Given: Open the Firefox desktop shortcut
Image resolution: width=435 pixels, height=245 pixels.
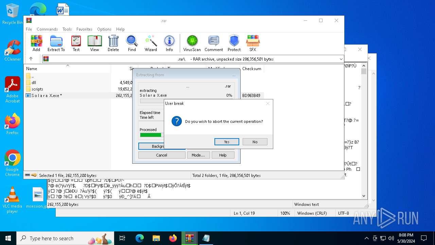Looking at the screenshot, I should 13,124.
